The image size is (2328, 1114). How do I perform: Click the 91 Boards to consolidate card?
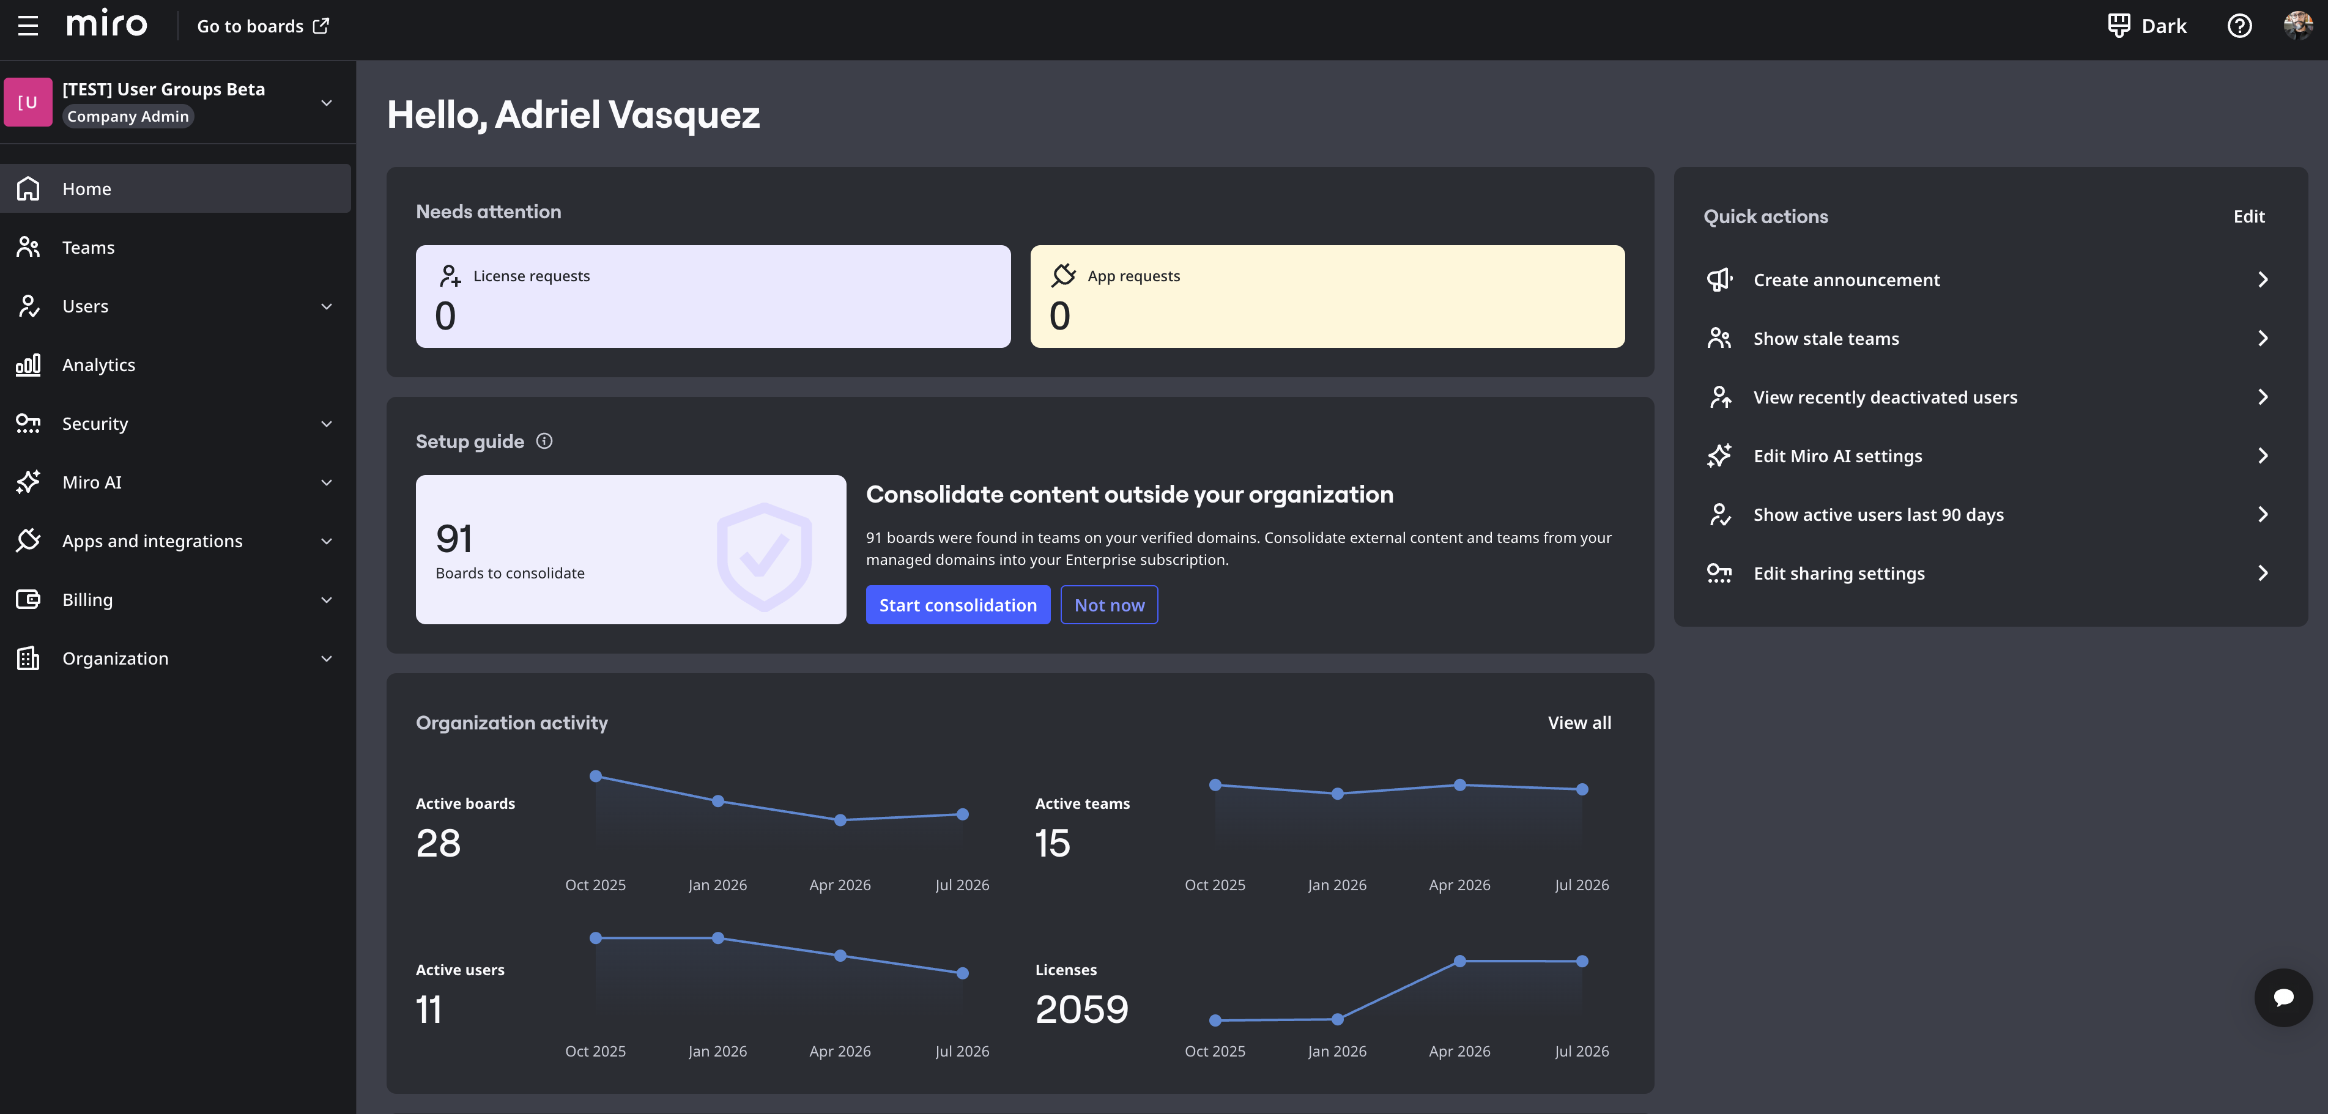coord(631,549)
